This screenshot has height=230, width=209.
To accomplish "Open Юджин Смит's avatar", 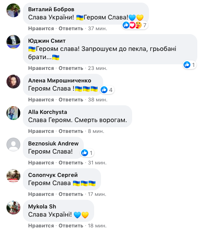I will [13, 42].
